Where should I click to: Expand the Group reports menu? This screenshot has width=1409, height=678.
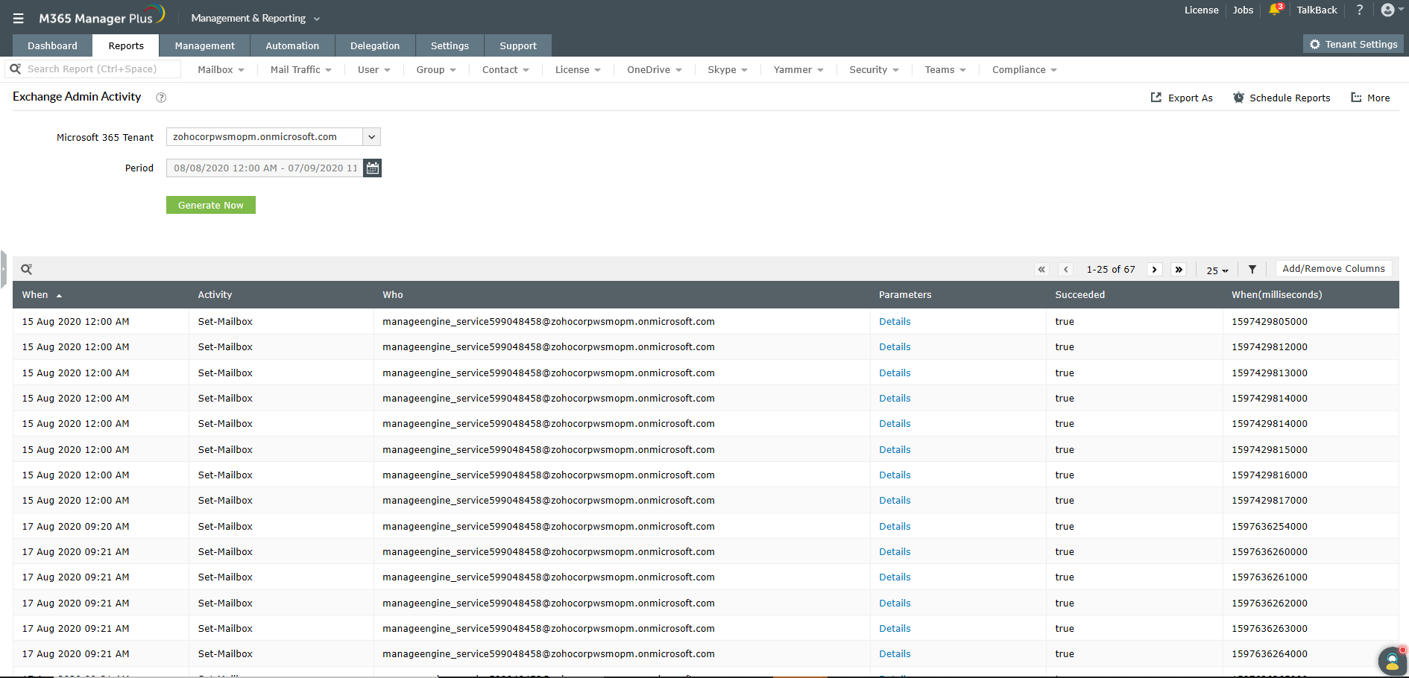pos(436,70)
